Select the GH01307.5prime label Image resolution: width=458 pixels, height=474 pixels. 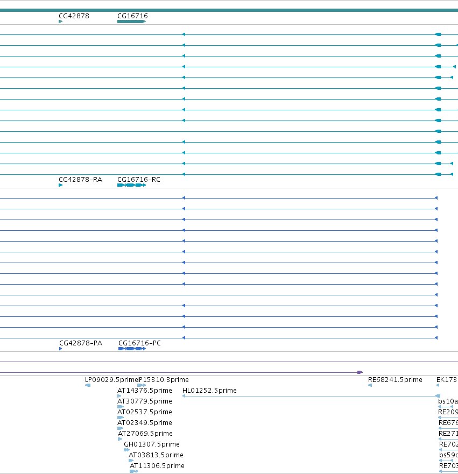(x=152, y=444)
